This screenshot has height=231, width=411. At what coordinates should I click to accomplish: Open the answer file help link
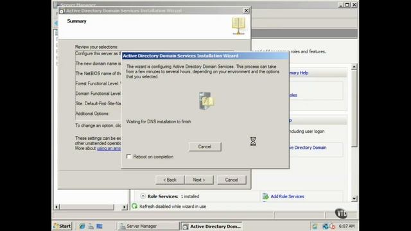[109, 148]
